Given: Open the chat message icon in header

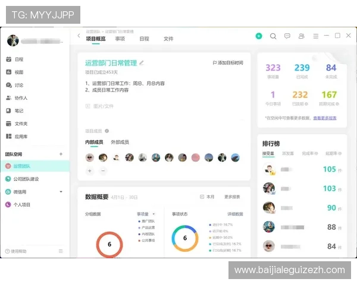Looking at the screenshot, I should click(x=287, y=36).
